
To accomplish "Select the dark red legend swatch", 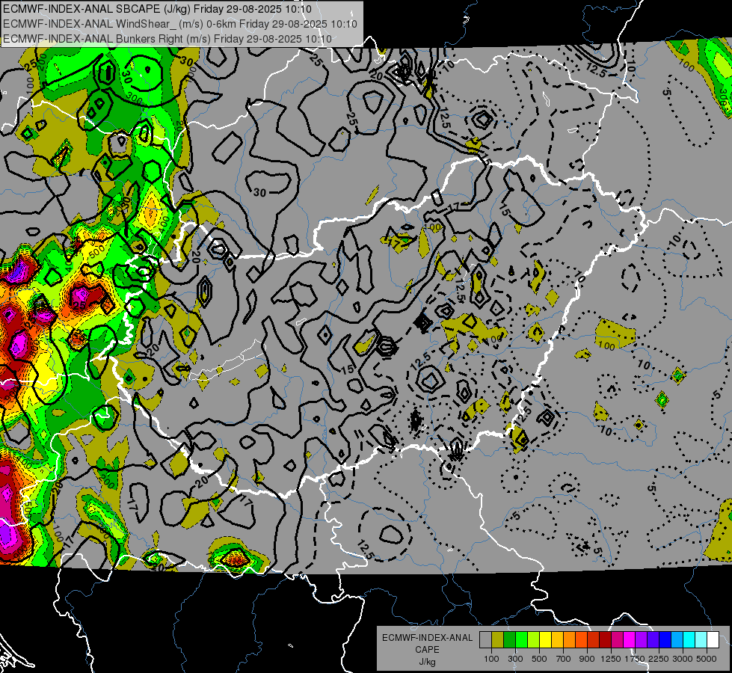I will click(x=606, y=640).
